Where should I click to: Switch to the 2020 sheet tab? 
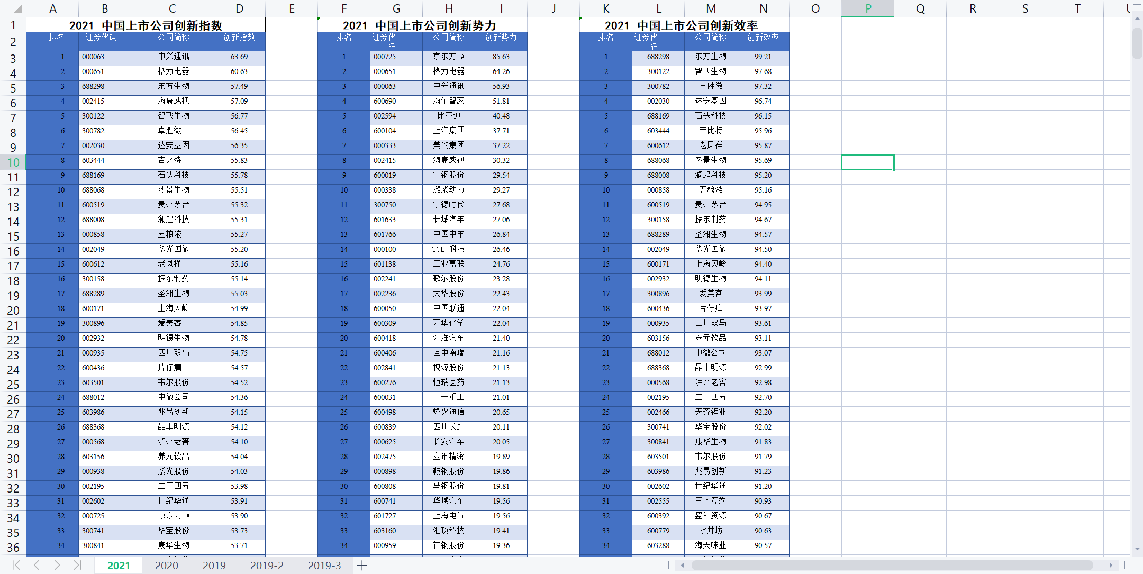coord(166,566)
